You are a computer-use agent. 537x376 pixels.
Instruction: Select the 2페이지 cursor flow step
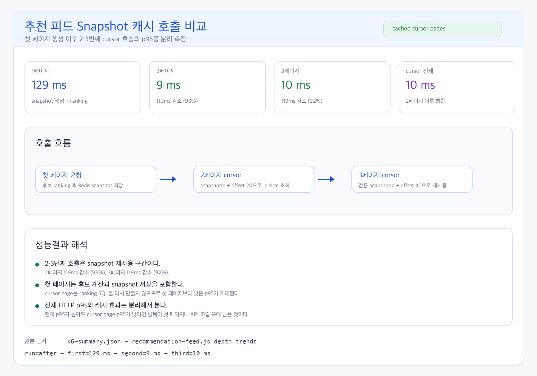tap(254, 179)
